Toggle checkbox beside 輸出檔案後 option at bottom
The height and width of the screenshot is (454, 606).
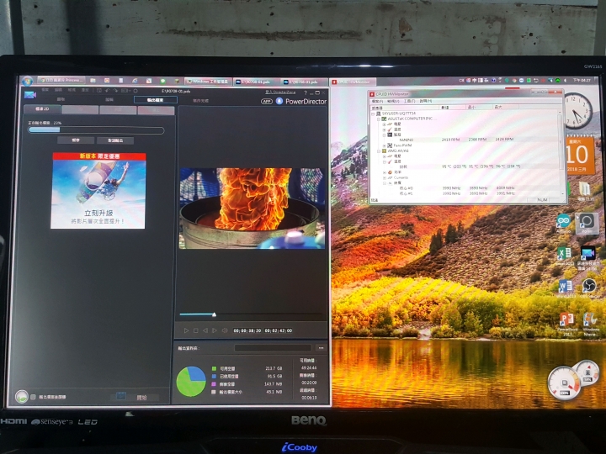click(33, 397)
